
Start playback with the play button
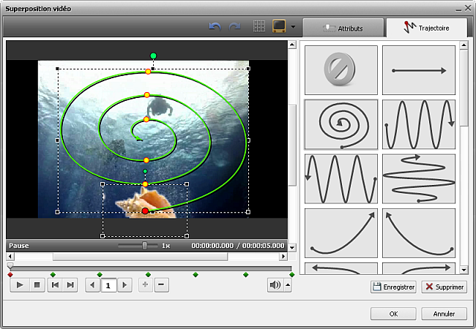click(20, 285)
